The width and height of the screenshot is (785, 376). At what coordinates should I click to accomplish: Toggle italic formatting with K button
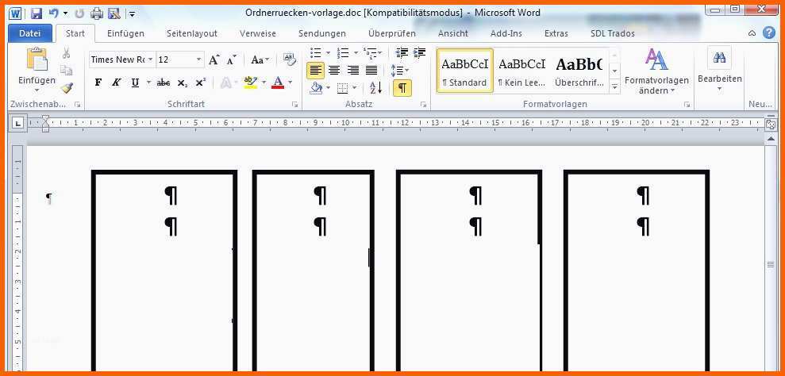[x=117, y=82]
